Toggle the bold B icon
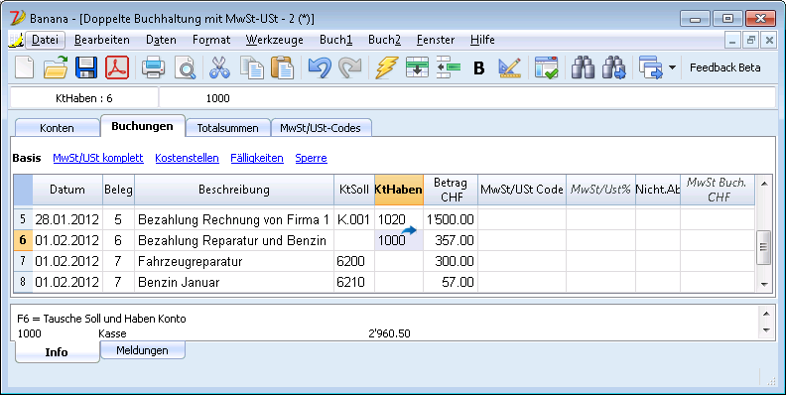Screen dimensions: 786x395 (479, 67)
